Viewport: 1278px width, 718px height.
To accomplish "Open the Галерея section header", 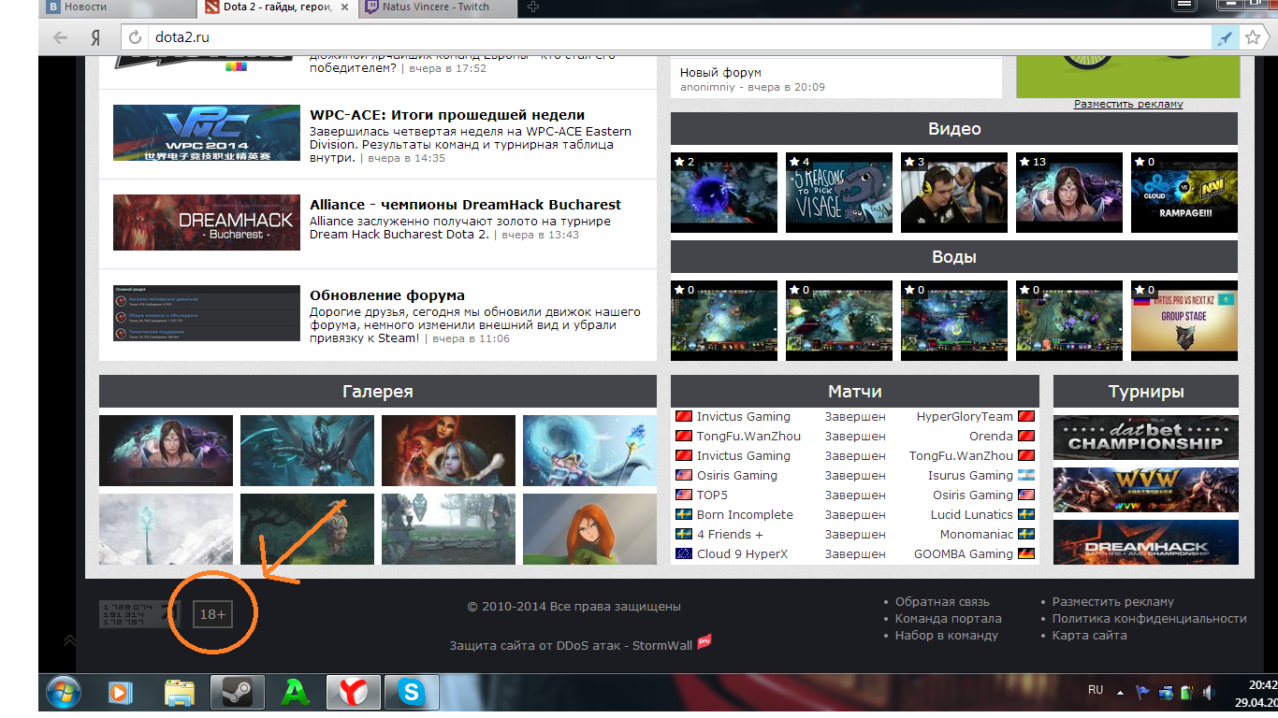I will click(378, 392).
